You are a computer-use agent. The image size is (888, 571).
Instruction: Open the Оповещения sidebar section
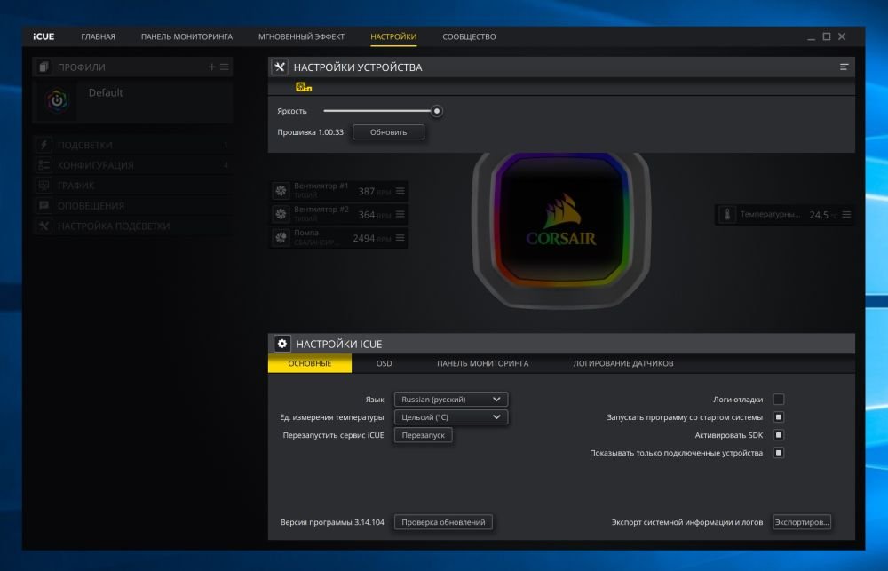[x=132, y=206]
